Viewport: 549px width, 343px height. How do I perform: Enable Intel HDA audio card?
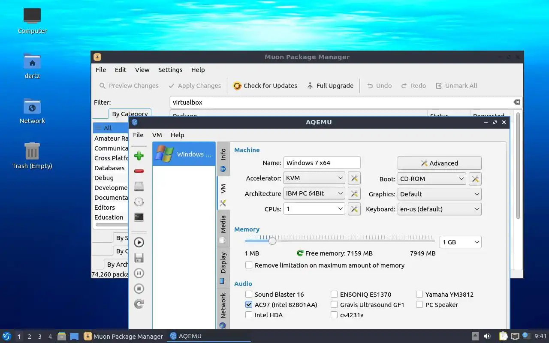tap(249, 315)
